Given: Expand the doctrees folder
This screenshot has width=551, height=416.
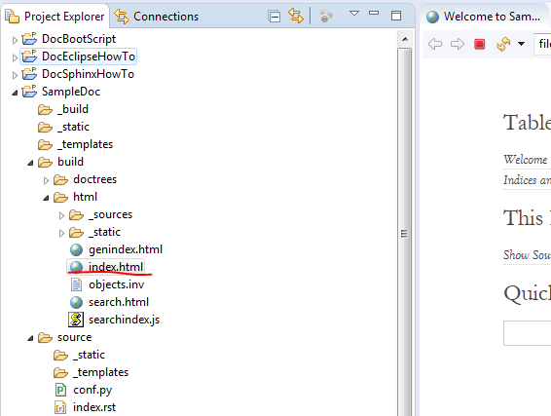Looking at the screenshot, I should (x=46, y=180).
